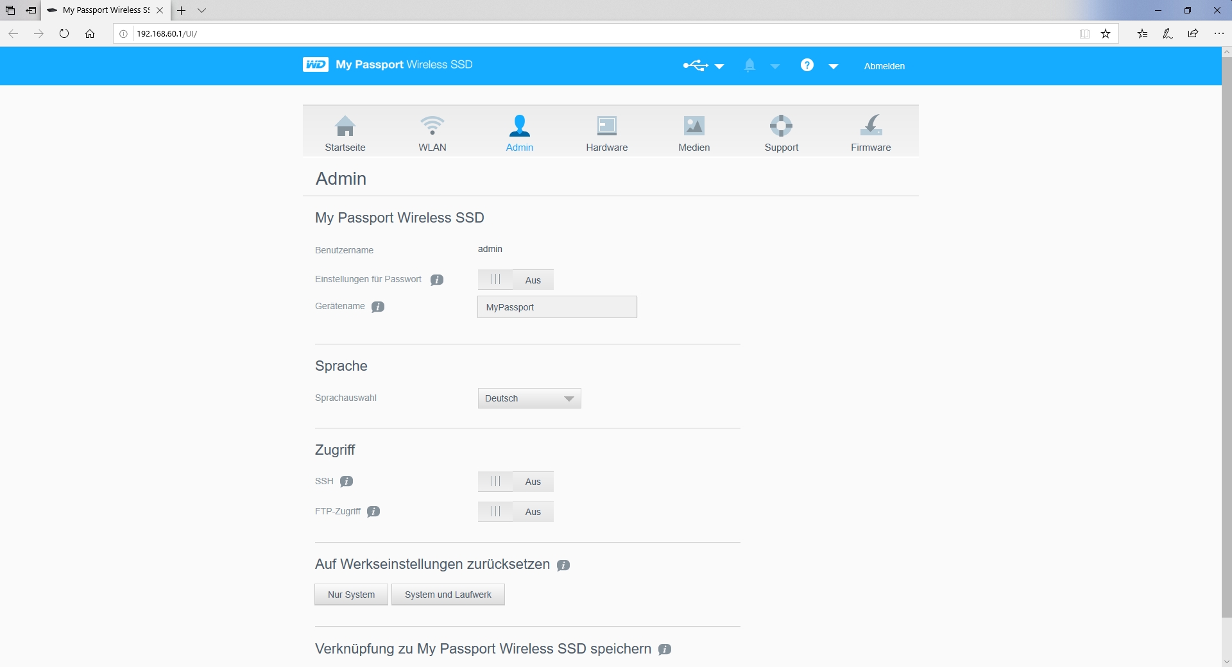
Task: Expand the notifications dropdown arrow
Action: pyautogui.click(x=775, y=66)
